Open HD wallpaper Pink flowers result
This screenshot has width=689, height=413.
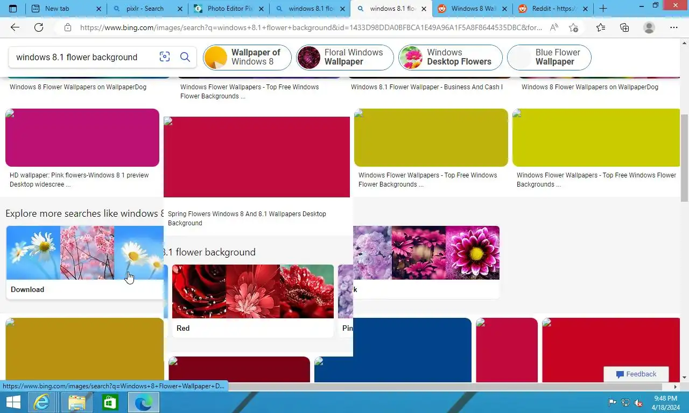[79, 180]
